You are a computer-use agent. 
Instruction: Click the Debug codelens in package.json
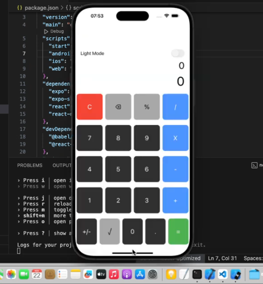pos(54,31)
